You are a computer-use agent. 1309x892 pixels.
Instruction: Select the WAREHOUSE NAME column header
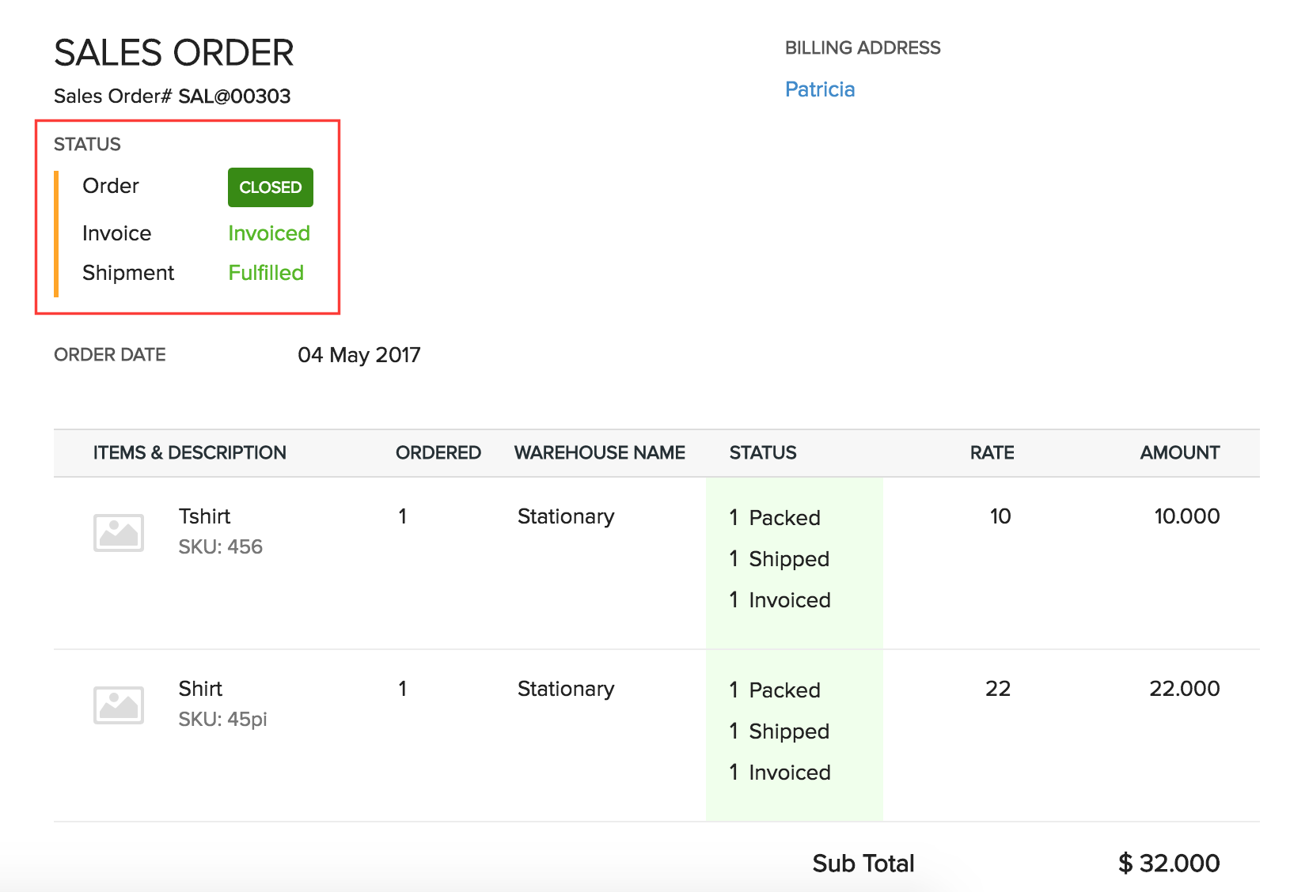point(599,452)
